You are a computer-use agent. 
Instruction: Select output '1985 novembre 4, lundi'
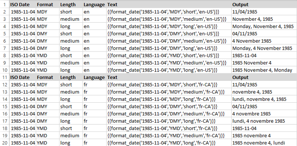coord(264,143)
